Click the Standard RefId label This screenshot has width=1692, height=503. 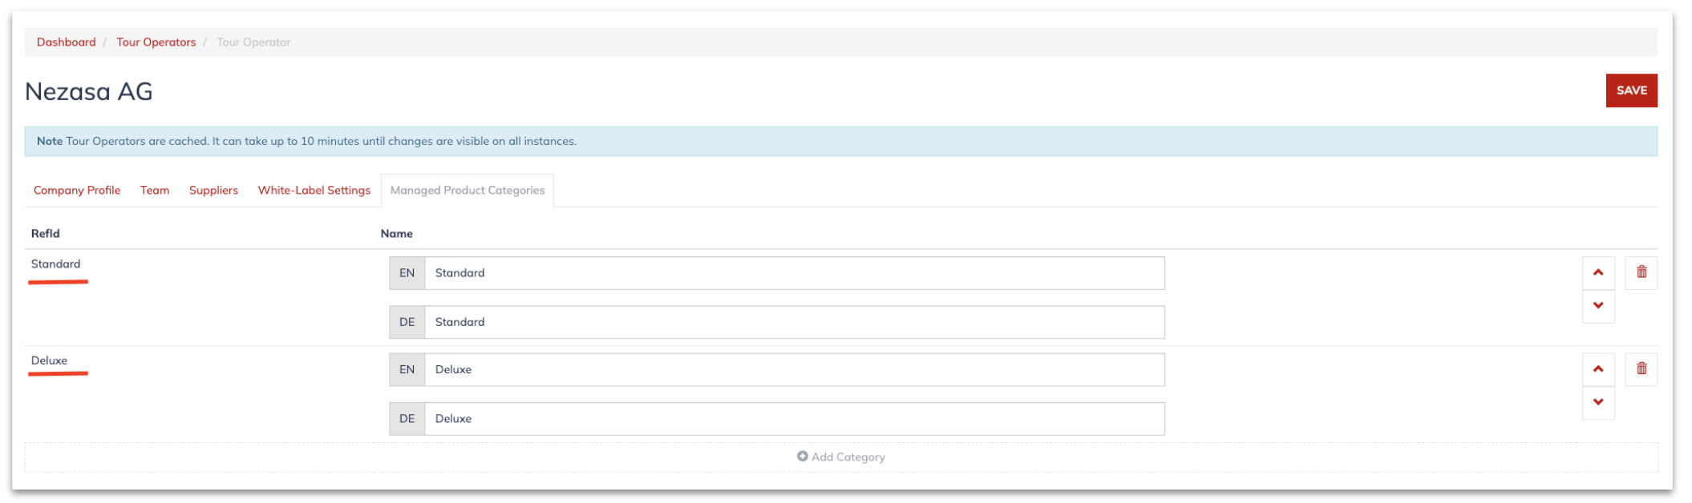tap(55, 264)
